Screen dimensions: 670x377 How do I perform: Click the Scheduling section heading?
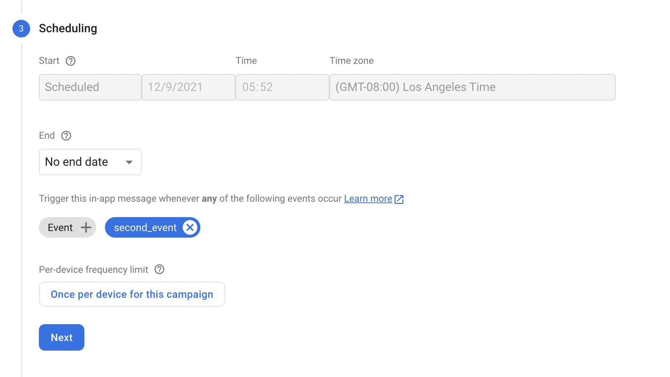(x=68, y=29)
